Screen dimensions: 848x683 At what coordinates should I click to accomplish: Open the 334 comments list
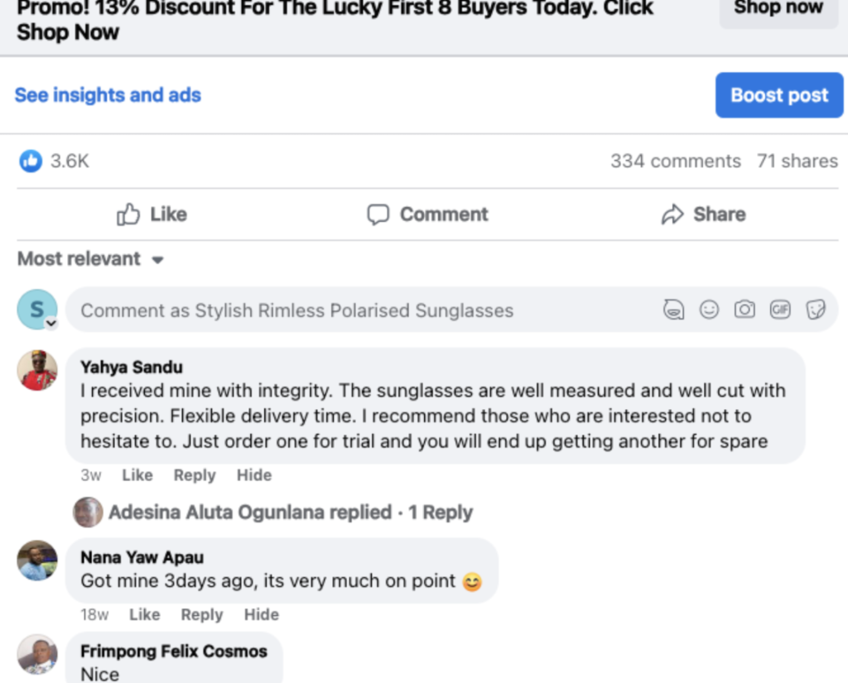click(675, 161)
